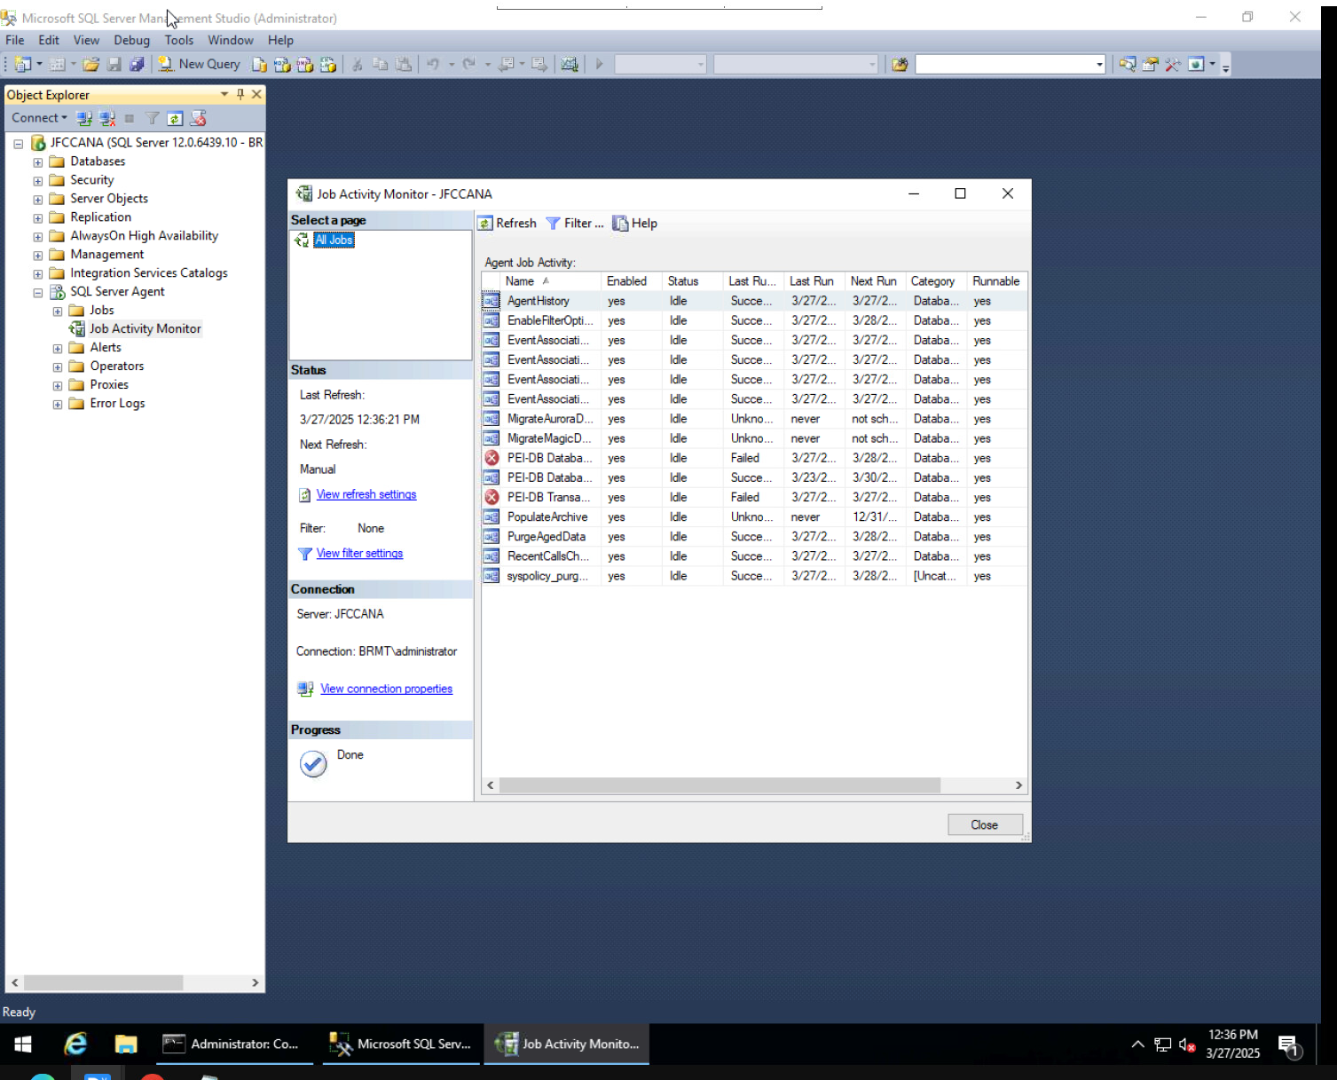Open the search combo box dropdown in toolbar
The image size is (1337, 1080).
coord(1099,64)
